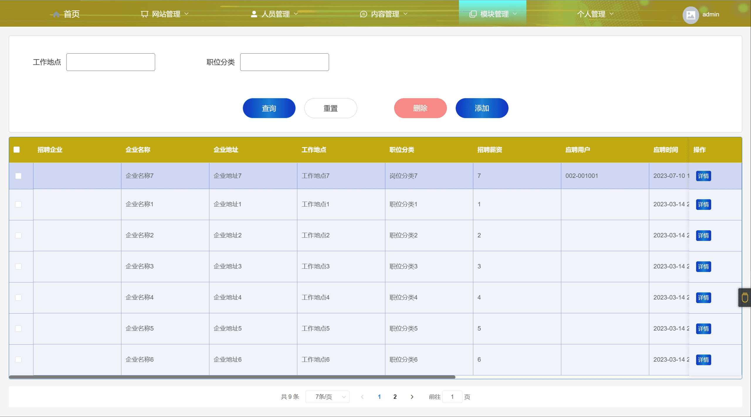Expand the 个人管理 menu chevron
The width and height of the screenshot is (751, 417).
click(612, 14)
